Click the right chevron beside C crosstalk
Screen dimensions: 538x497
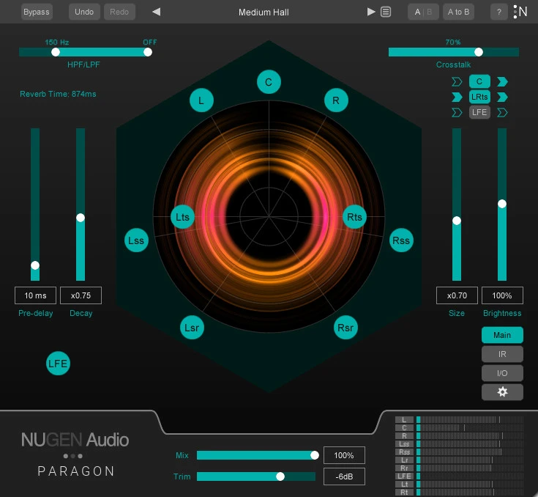(x=503, y=81)
